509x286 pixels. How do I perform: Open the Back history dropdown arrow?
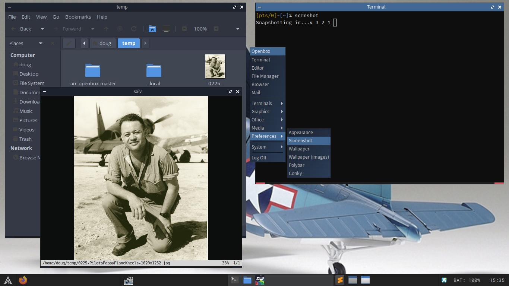42,29
